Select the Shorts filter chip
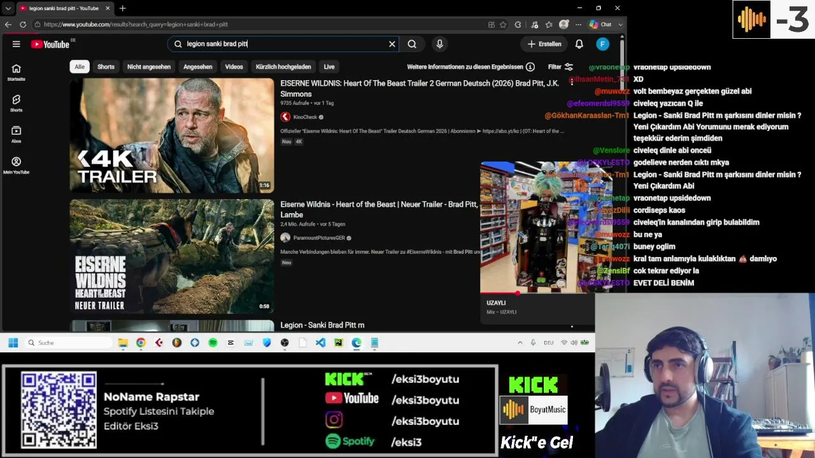This screenshot has height=458, width=815. coord(106,67)
